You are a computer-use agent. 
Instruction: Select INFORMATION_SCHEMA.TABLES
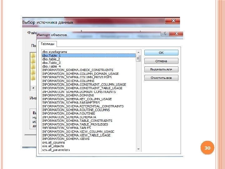pos(89,128)
